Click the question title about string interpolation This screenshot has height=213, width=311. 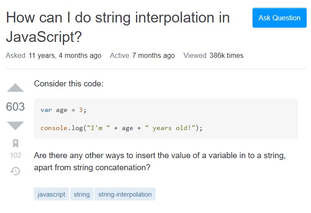[118, 27]
